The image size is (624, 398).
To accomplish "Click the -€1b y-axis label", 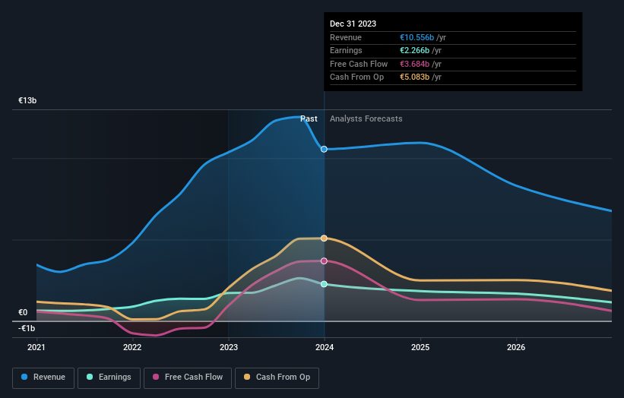I will [27, 328].
